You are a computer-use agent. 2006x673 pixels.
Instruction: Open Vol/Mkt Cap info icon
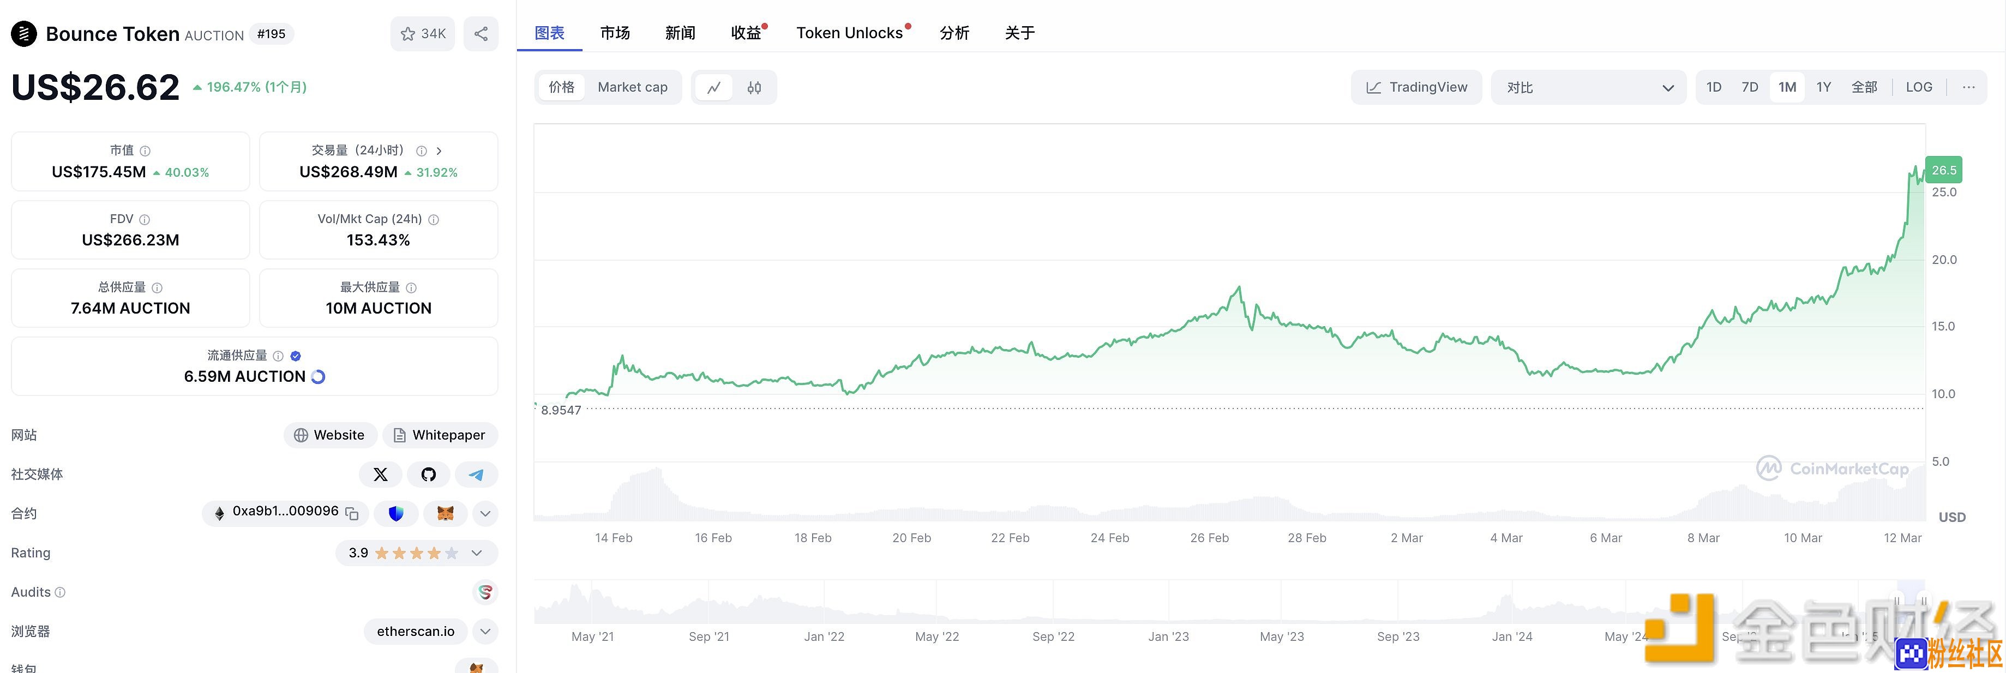434,220
